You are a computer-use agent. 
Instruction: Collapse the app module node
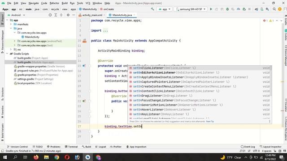[7, 20]
